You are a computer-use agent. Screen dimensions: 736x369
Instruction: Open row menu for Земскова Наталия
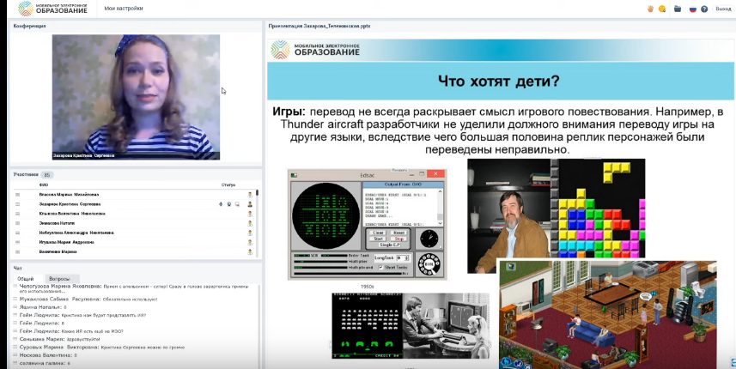click(x=17, y=223)
